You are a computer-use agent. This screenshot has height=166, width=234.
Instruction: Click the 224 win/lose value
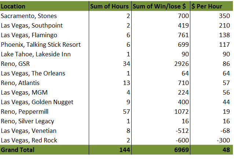[183, 93]
